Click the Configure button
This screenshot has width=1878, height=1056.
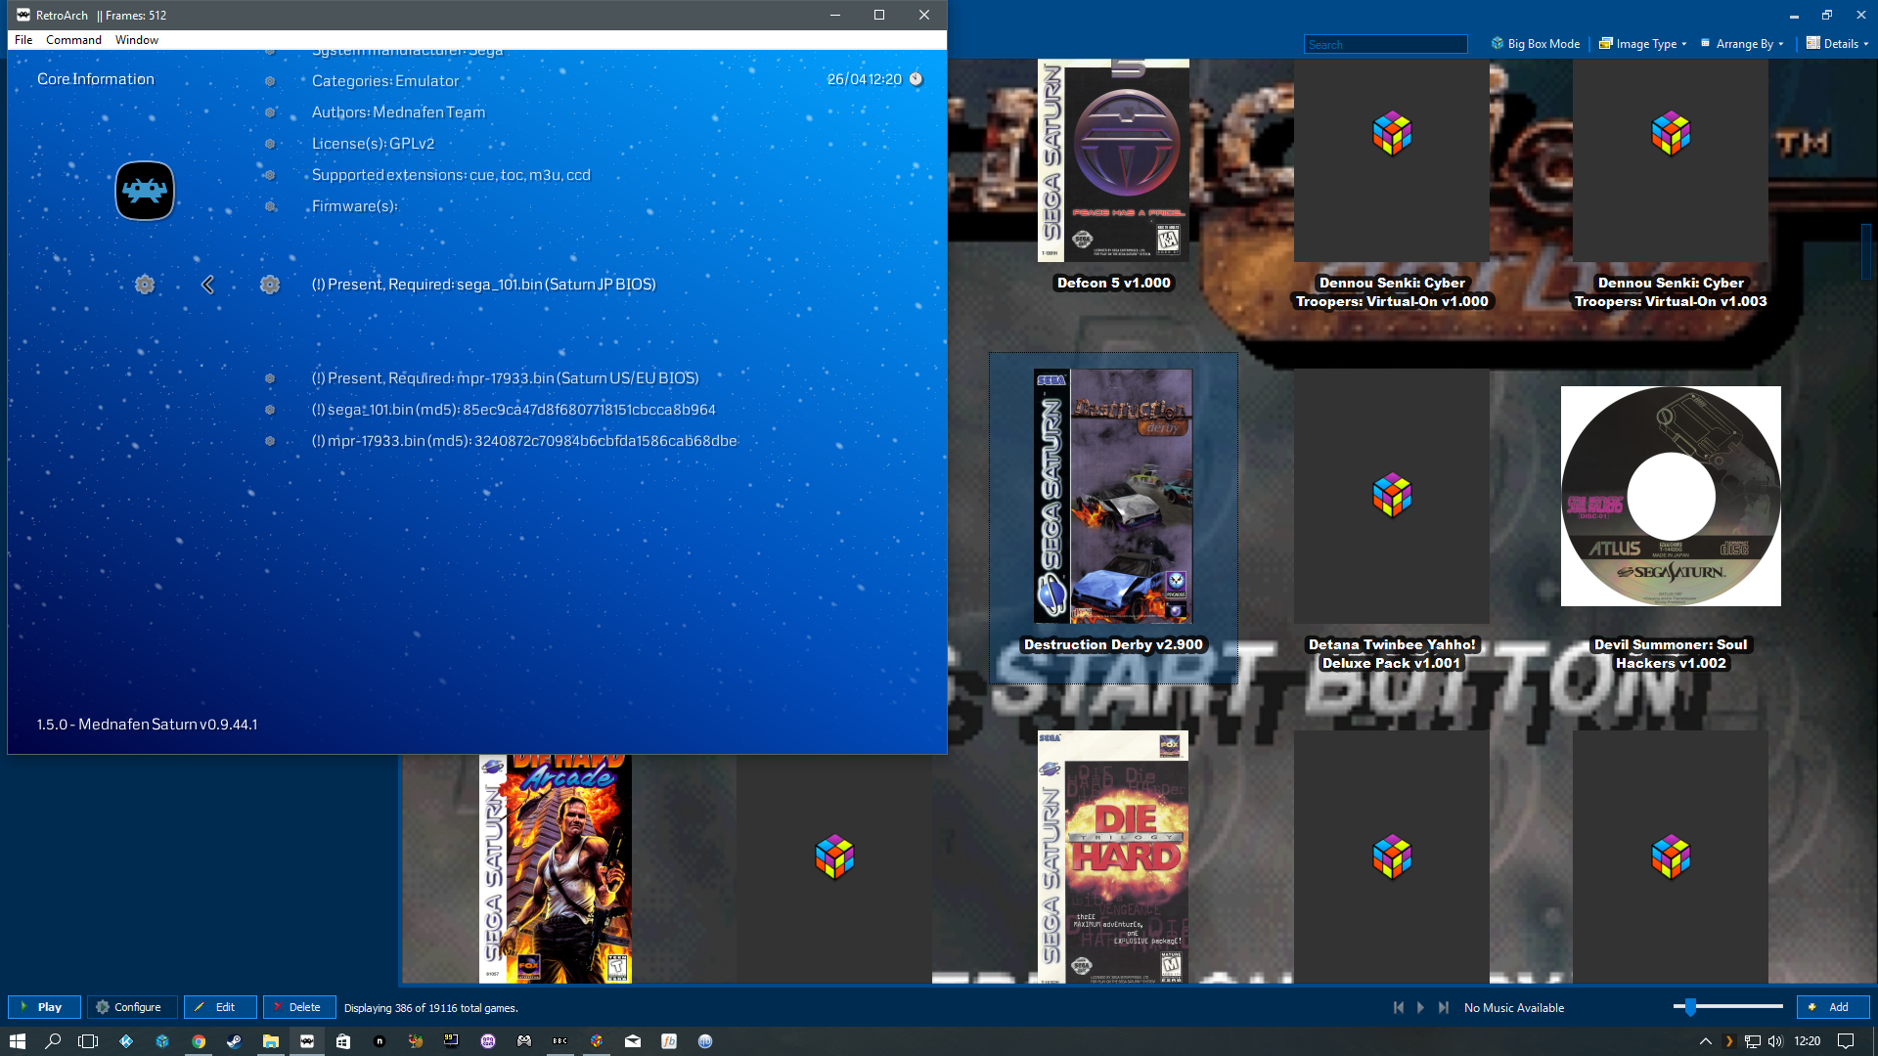[132, 1007]
